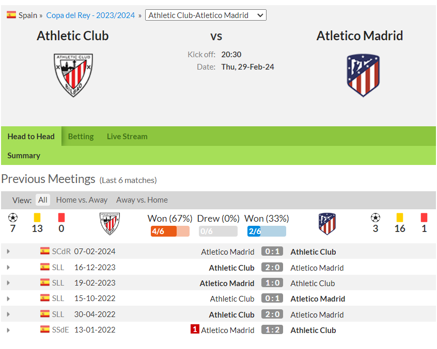Expand the 07-02-2024 SCdR match row
This screenshot has height=349, width=437.
8,252
